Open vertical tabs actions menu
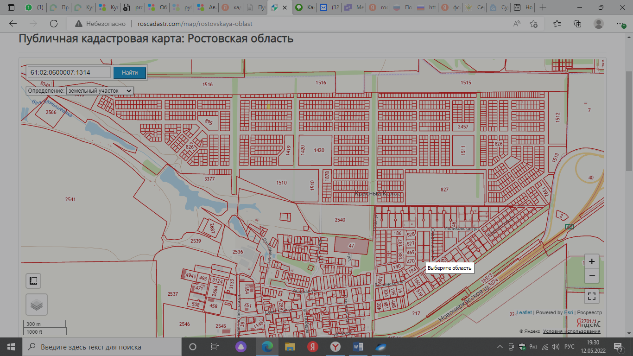Screen dimensions: 633x356 coord(11,7)
